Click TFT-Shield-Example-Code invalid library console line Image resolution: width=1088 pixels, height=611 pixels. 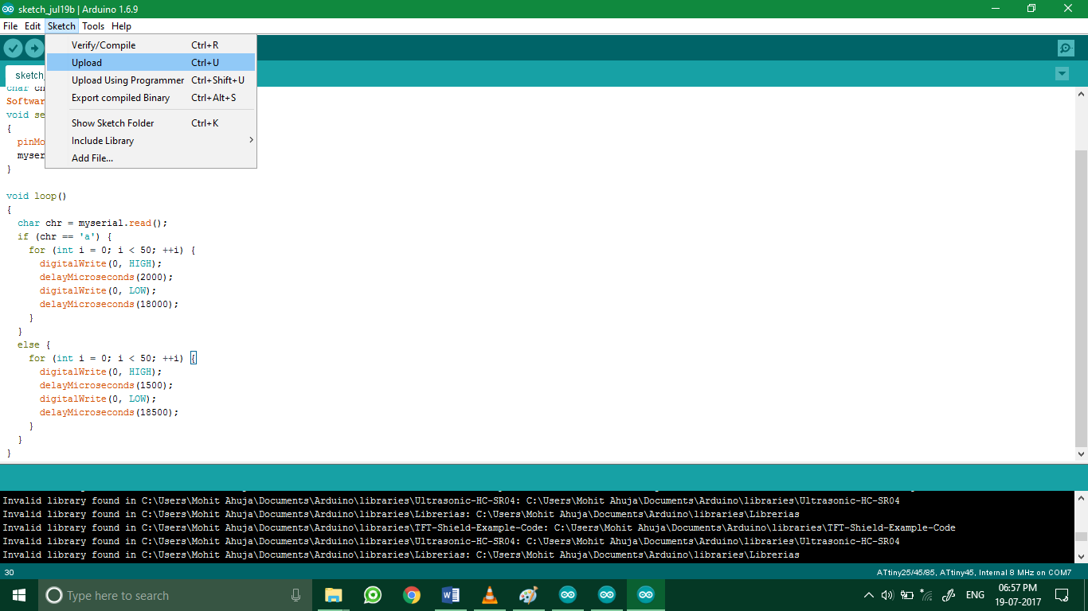coord(479,527)
